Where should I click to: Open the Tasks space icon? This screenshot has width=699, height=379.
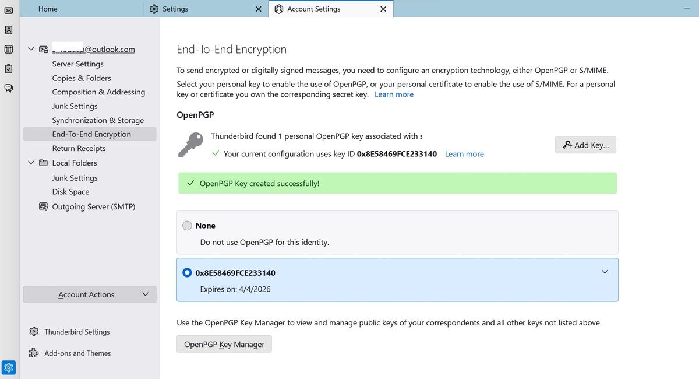pos(9,69)
